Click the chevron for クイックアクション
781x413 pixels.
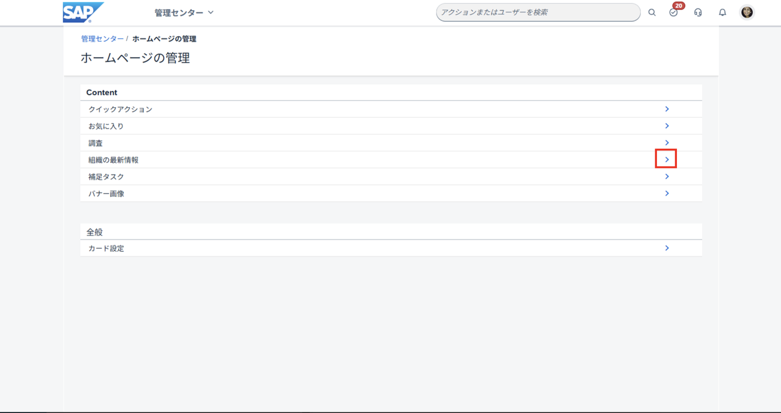tap(667, 109)
